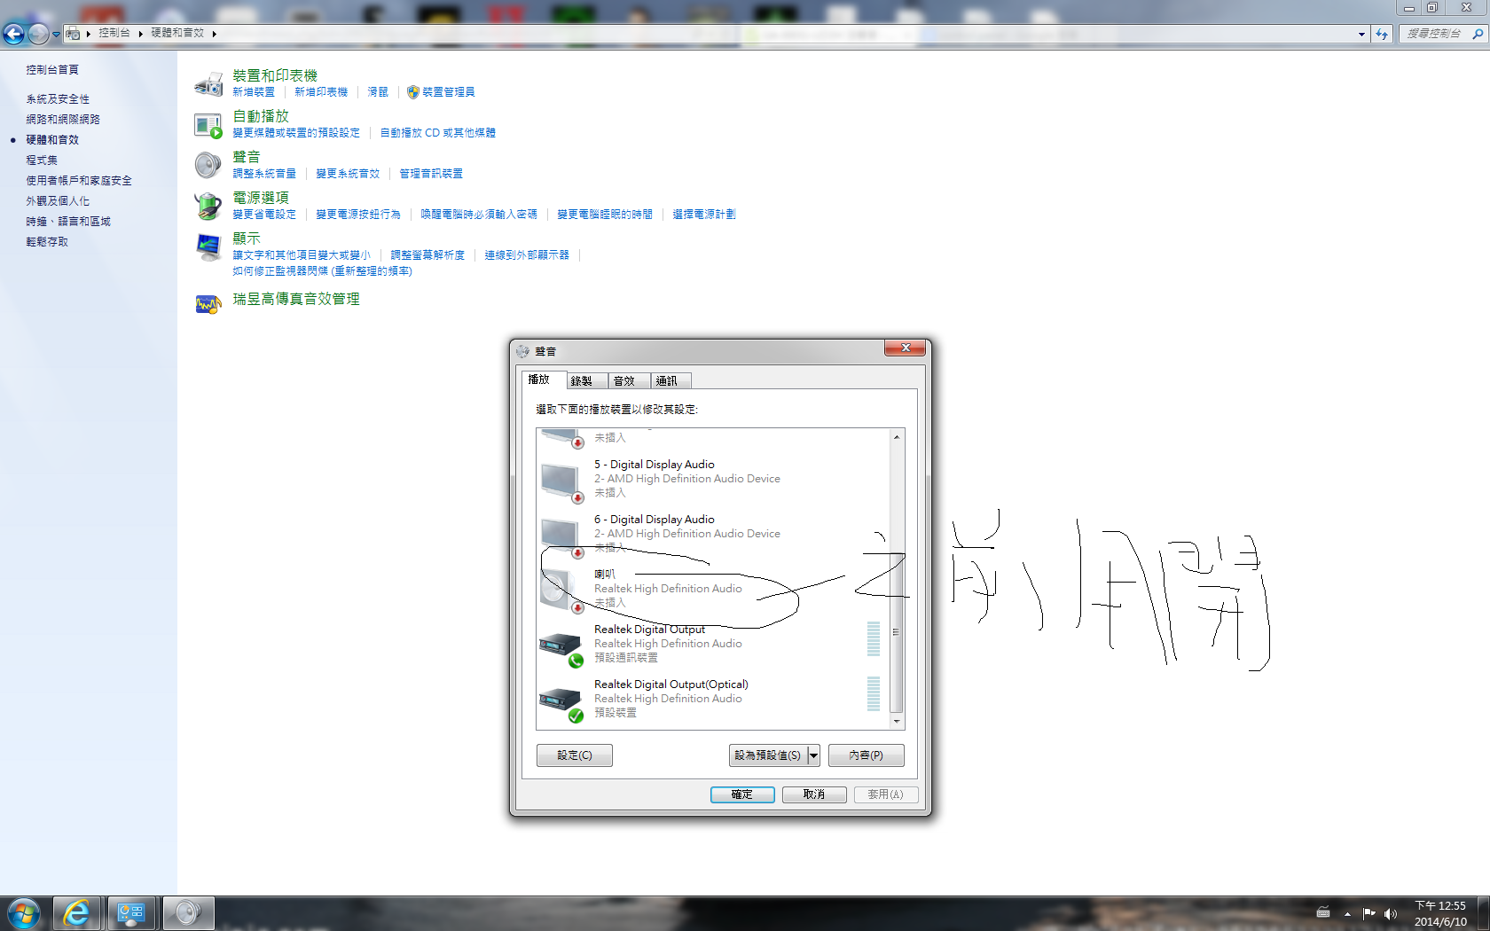Click the 裝置管理員 link
Image resolution: width=1490 pixels, height=931 pixels.
pos(449,92)
